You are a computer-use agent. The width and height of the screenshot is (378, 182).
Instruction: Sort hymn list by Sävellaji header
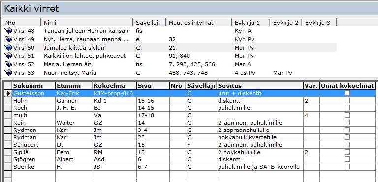tap(149, 23)
